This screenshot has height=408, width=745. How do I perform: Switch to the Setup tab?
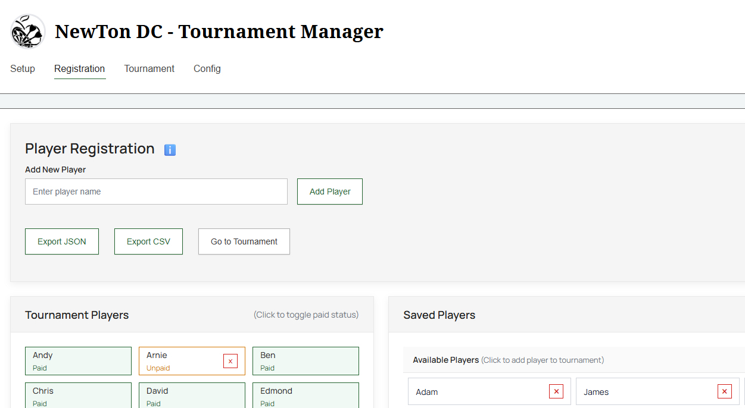22,68
